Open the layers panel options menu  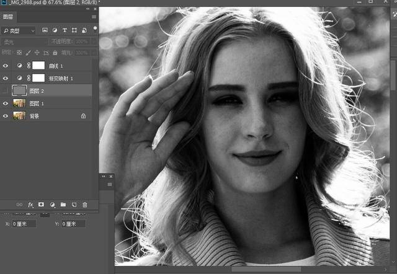[x=94, y=17]
